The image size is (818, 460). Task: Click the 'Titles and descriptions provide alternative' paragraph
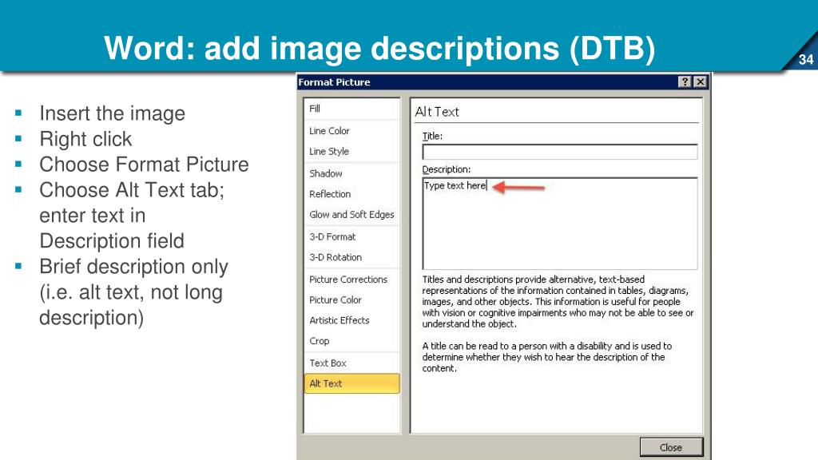coord(558,301)
